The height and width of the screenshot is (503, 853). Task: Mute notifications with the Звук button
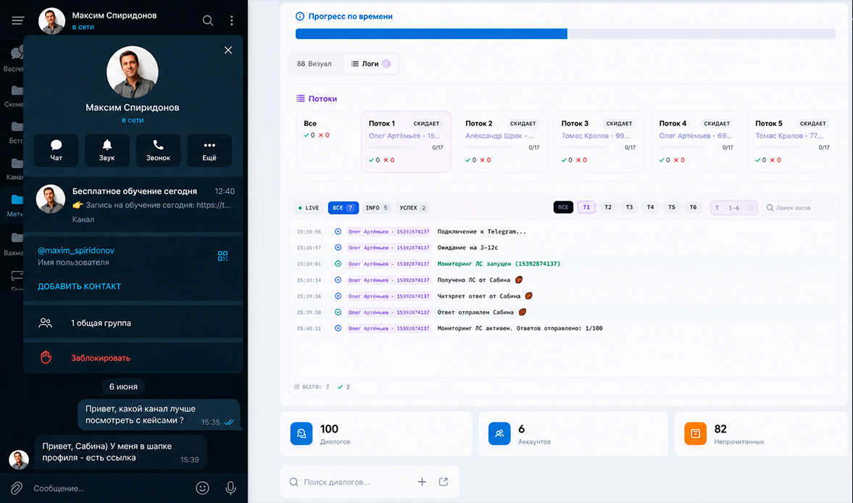tap(107, 151)
